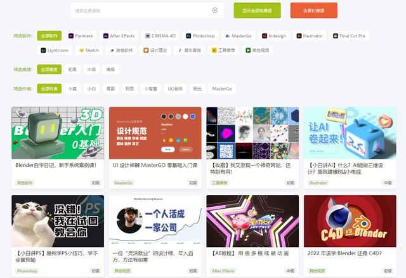The image size is (406, 278).
Task: Click 中级 badge on 小白讲AI card
Action: (x=388, y=183)
